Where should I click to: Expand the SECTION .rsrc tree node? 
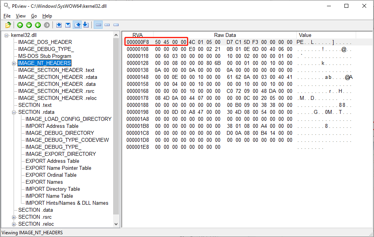(14, 217)
